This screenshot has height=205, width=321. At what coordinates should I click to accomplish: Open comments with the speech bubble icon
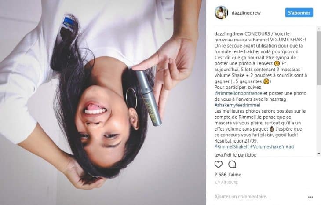(x=232, y=164)
